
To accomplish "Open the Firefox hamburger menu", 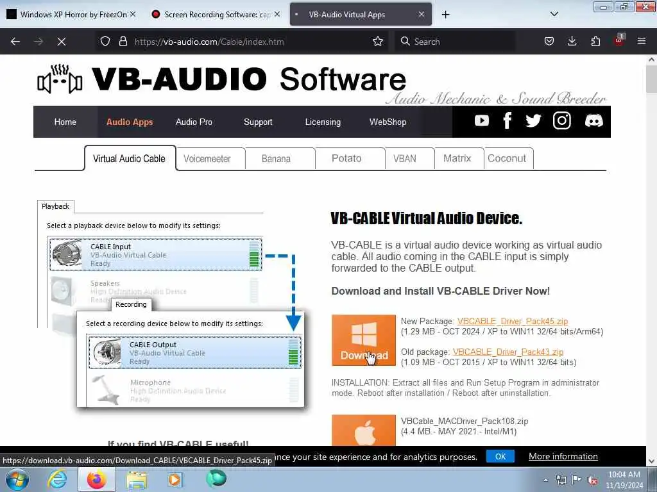I will [x=642, y=42].
